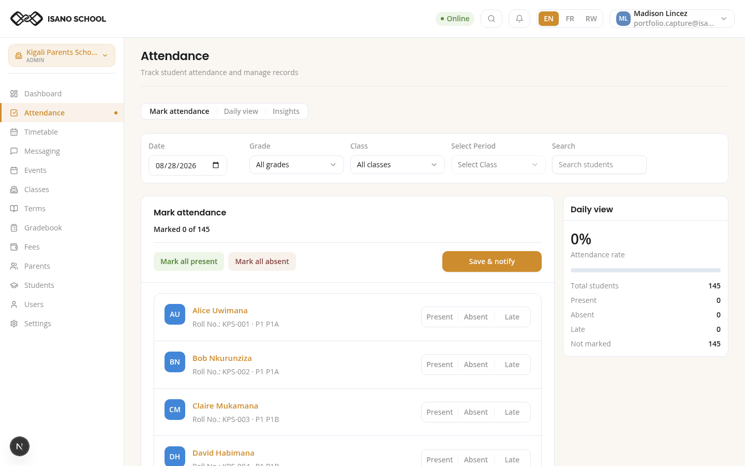745x466 pixels.
Task: Mark Bob Nkurunziza as Absent
Action: coord(476,365)
